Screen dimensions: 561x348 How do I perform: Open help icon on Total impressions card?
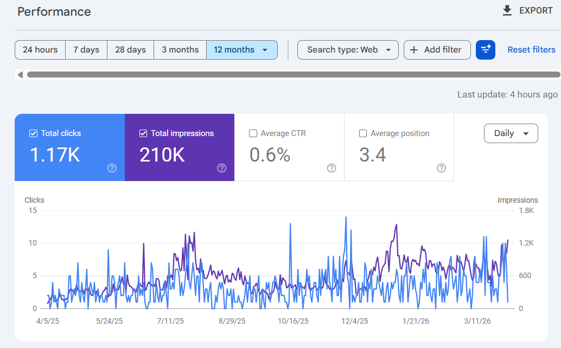[221, 168]
